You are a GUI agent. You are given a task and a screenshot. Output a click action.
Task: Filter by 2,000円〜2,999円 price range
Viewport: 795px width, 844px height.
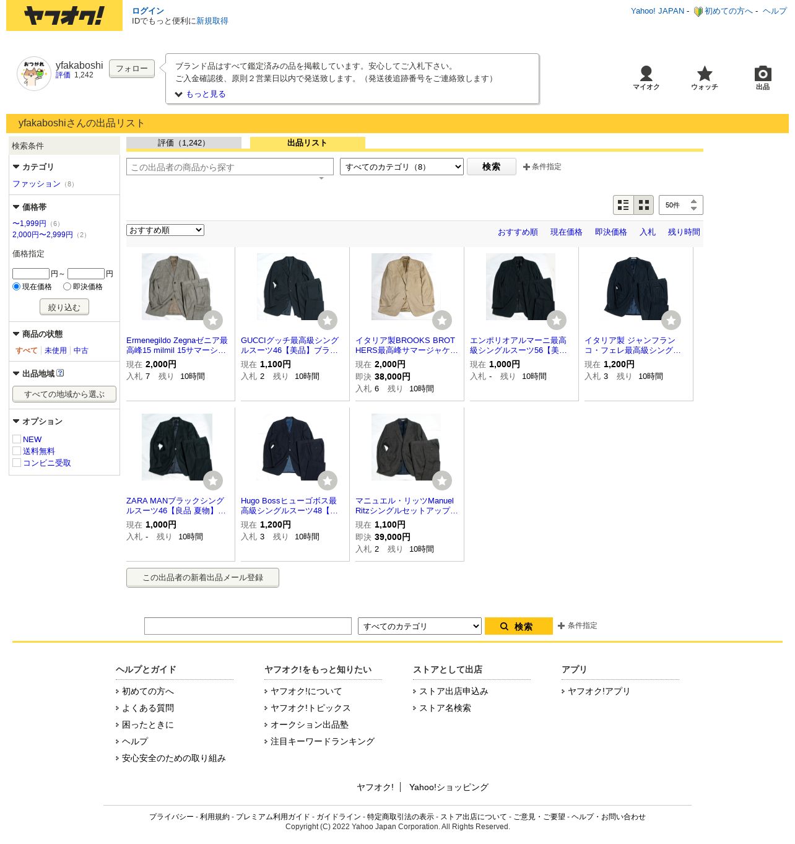43,235
